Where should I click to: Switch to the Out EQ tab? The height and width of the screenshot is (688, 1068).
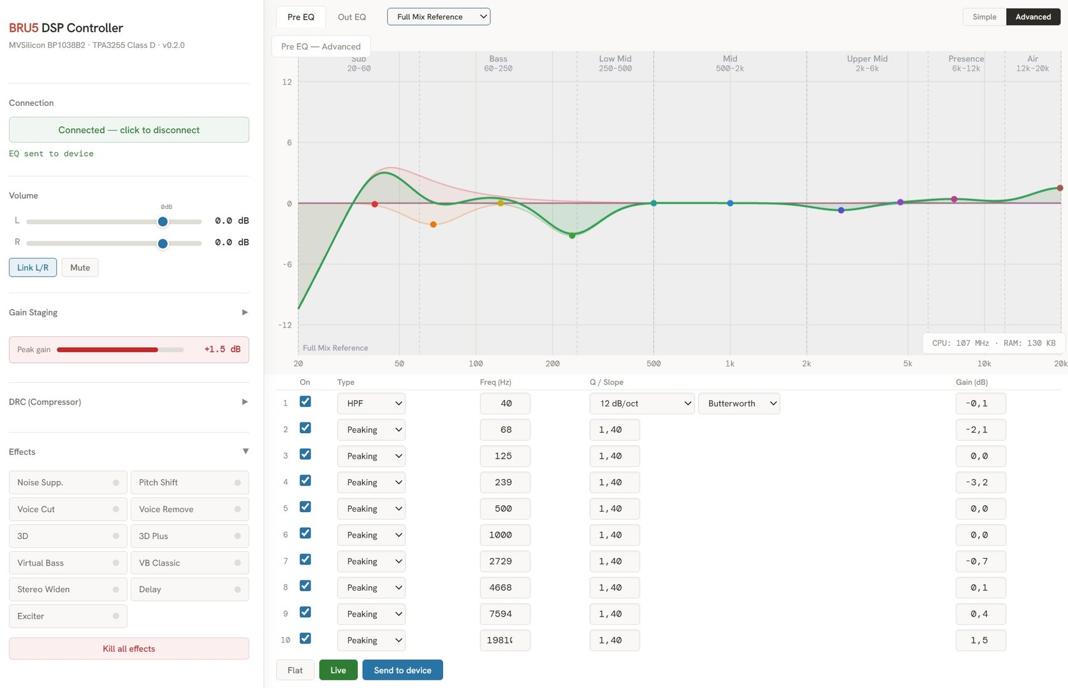352,17
